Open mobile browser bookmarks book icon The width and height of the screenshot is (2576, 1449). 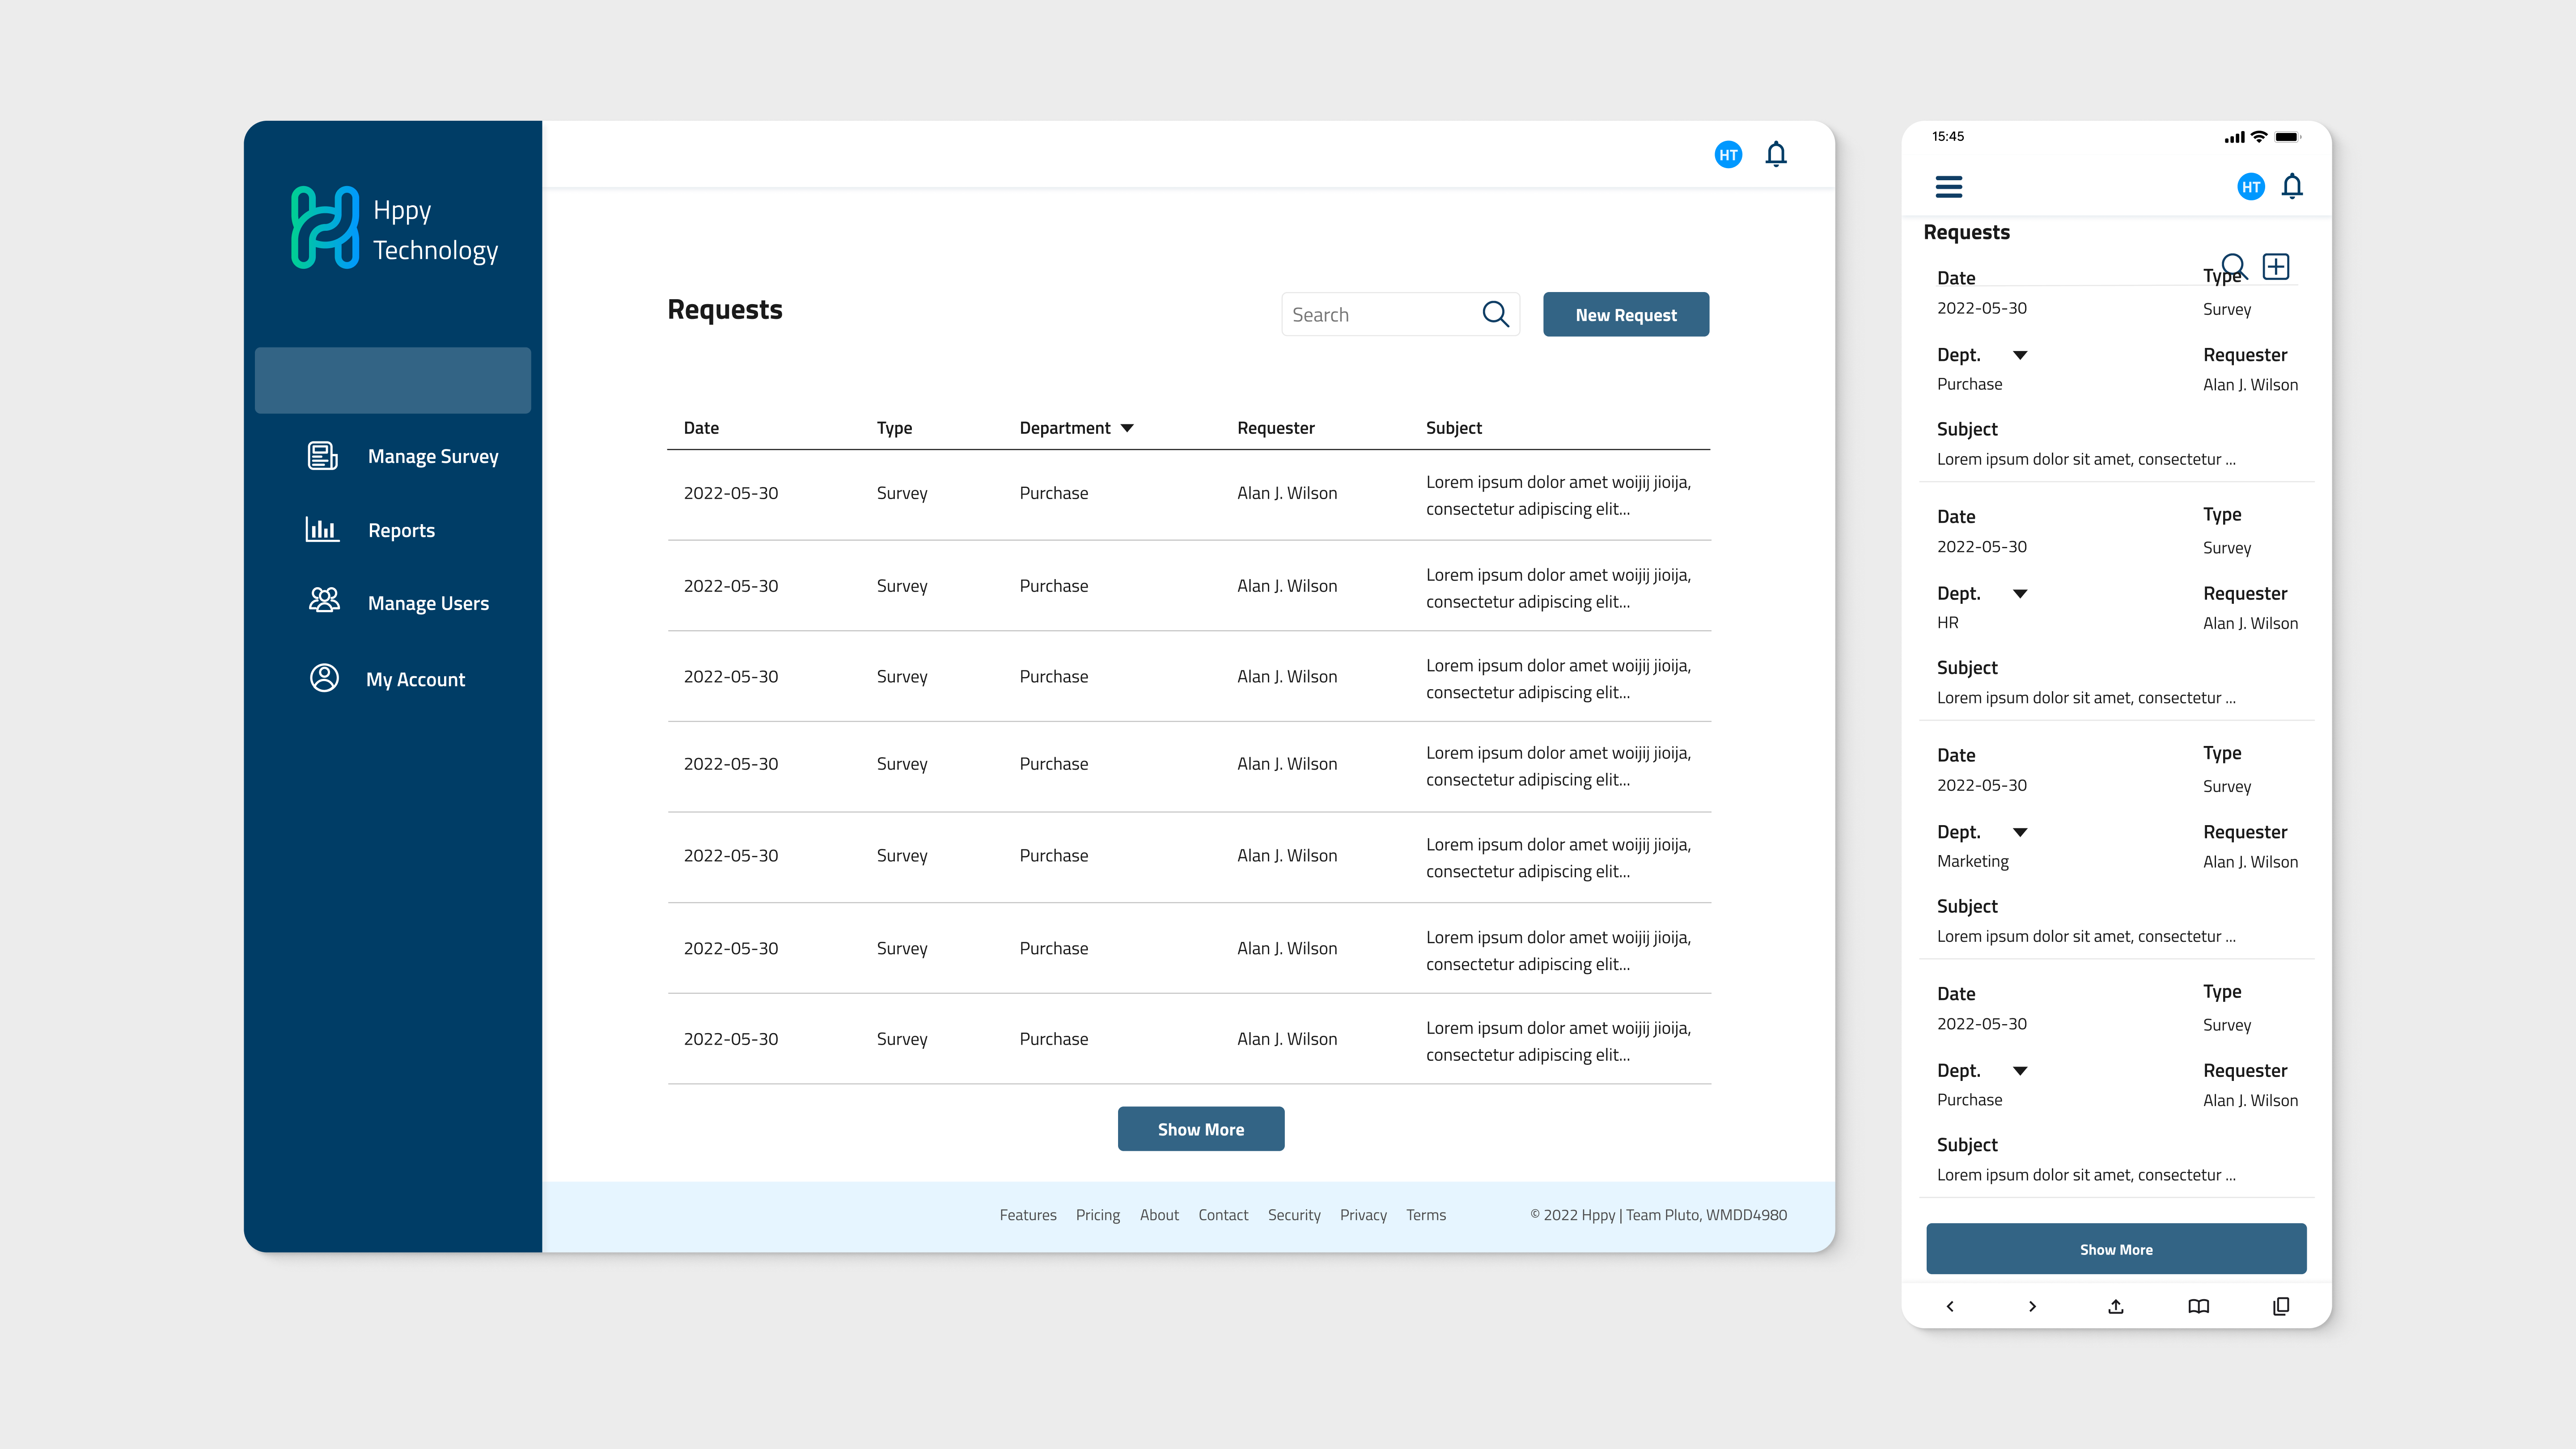[x=2198, y=1306]
